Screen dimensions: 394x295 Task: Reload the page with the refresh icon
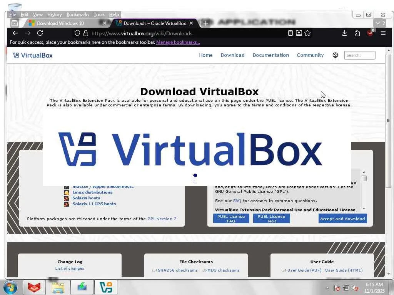[x=40, y=33]
